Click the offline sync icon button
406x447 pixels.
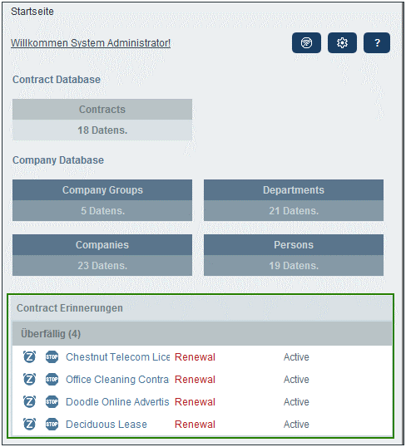[x=306, y=42]
